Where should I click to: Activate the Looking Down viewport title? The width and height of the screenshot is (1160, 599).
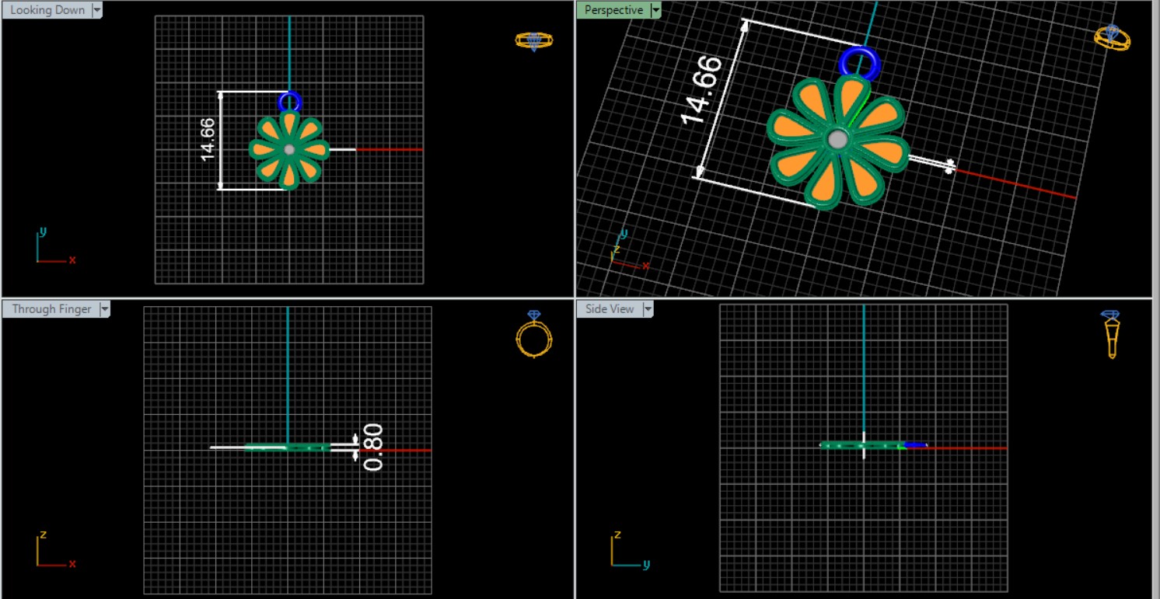coord(47,10)
